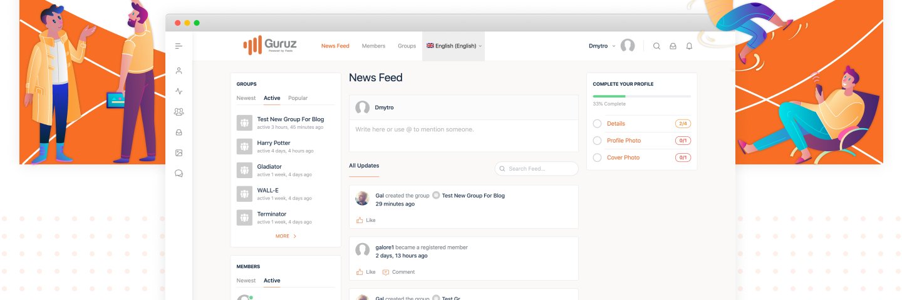Open the Details profile link
This screenshot has height=300, width=902.
616,124
